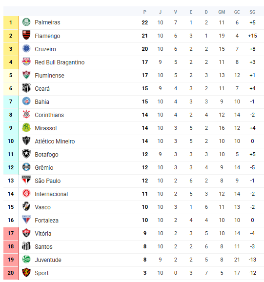Viewport: 264px width, 282px height.
Task: Open the Fluminense team name link
Action: 49,75
